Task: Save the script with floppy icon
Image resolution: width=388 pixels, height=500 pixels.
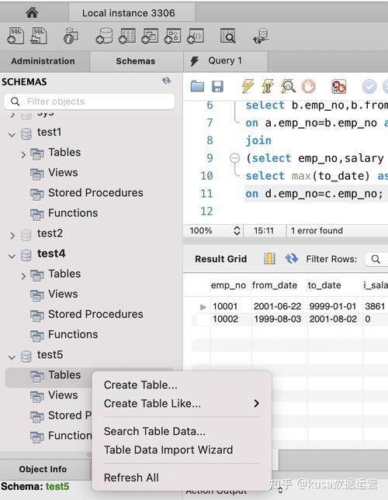Action: 217,86
